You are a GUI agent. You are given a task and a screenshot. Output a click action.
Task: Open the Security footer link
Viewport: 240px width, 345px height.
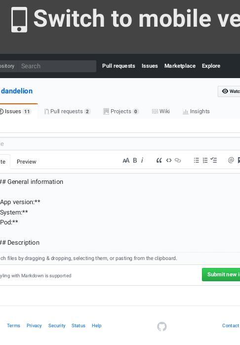tap(57, 326)
